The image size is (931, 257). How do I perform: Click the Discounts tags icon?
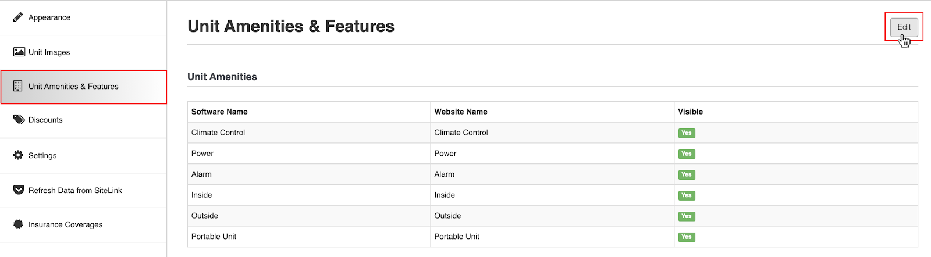pyautogui.click(x=19, y=119)
